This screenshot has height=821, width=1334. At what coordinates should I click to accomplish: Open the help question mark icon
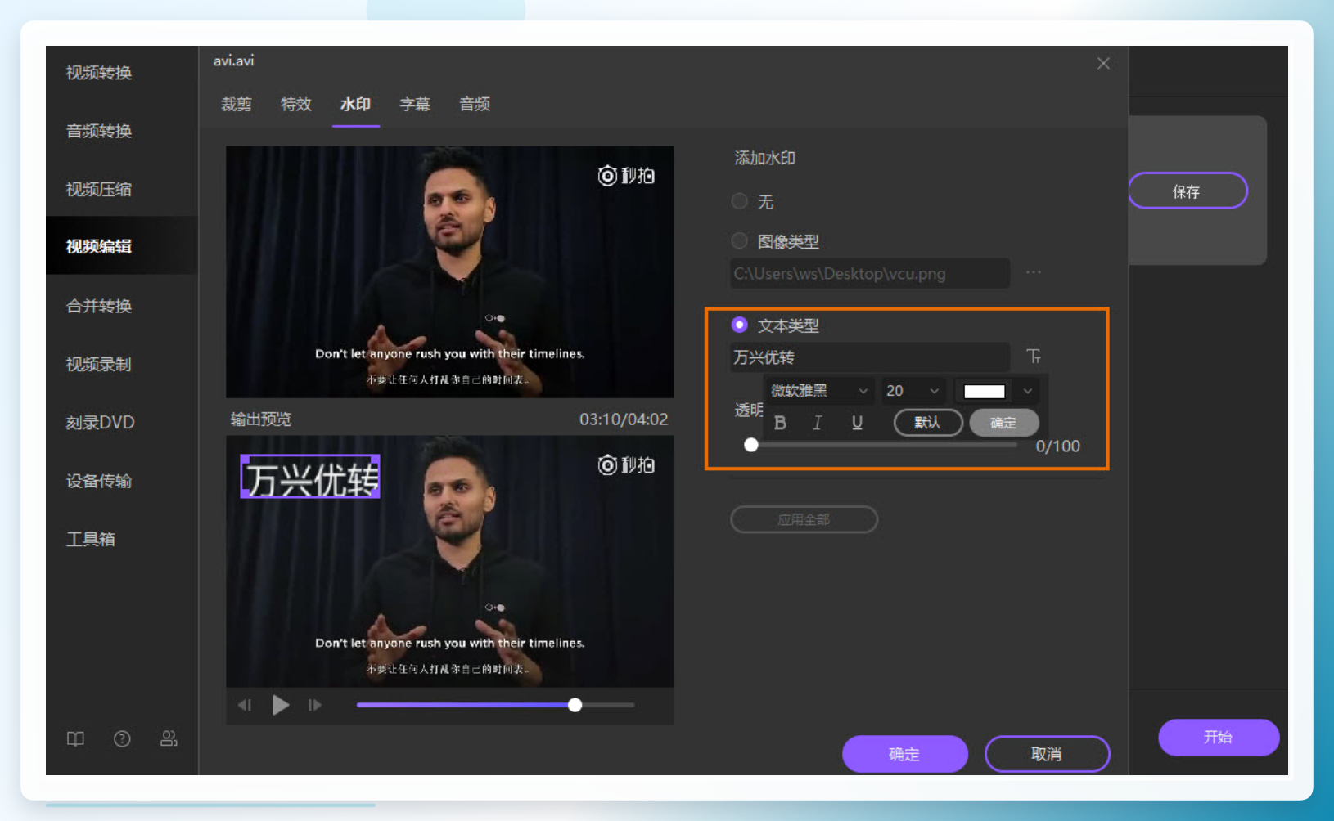click(x=122, y=739)
